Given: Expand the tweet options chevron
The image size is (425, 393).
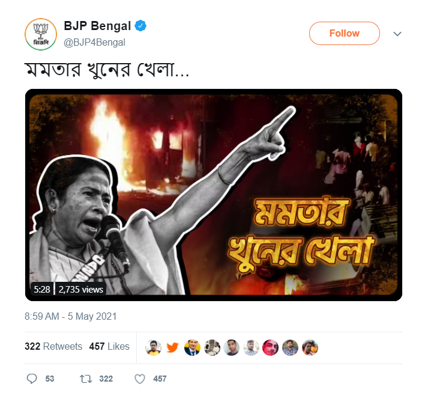Looking at the screenshot, I should click(x=397, y=34).
